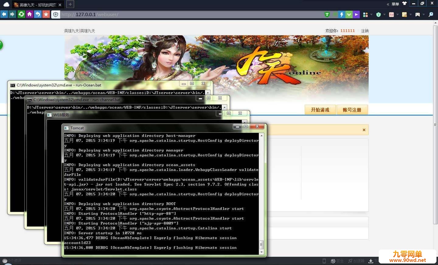
Task: Click the download icon in bottom status bar
Action: pos(371,261)
